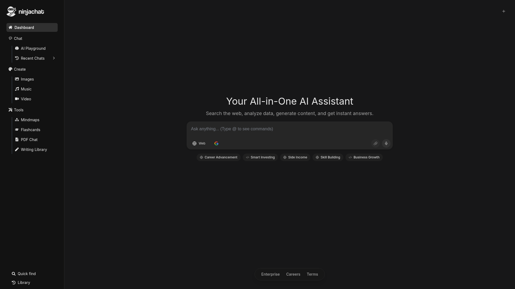Click the microphone icon for voice input
Viewport: 515px width, 289px height.
(x=386, y=143)
